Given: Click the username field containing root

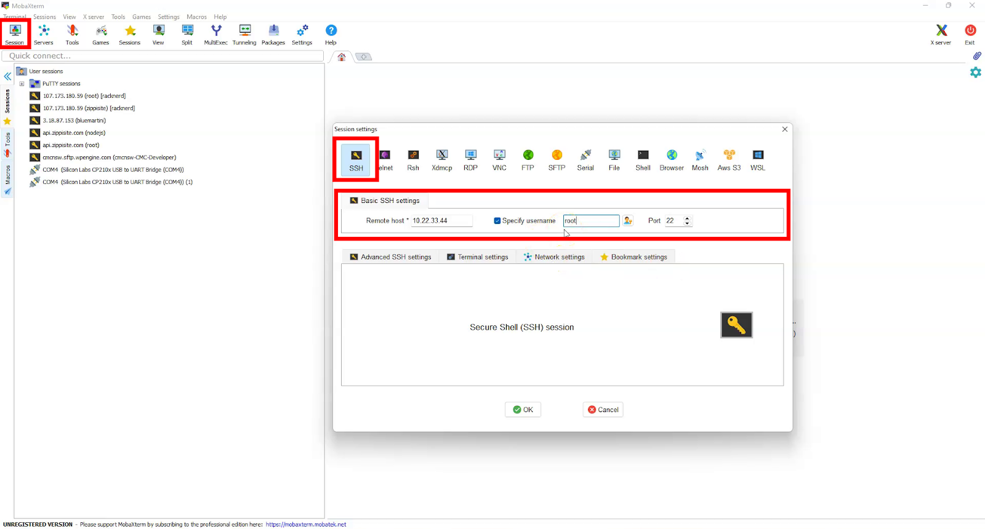Looking at the screenshot, I should [592, 221].
